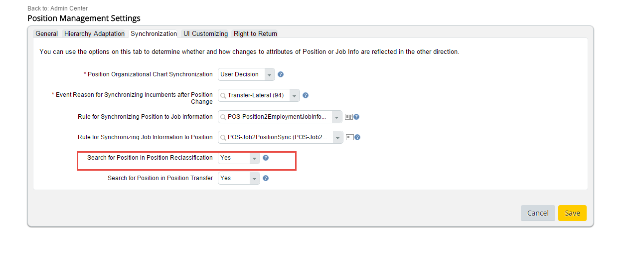Click help icon for Position Transfer search
Viewport: 634px width, 262px height.
point(266,178)
